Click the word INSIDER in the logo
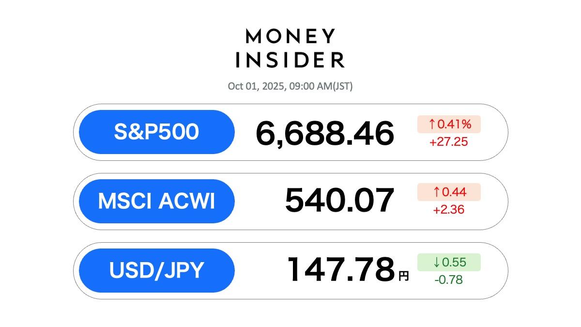 pyautogui.click(x=290, y=60)
